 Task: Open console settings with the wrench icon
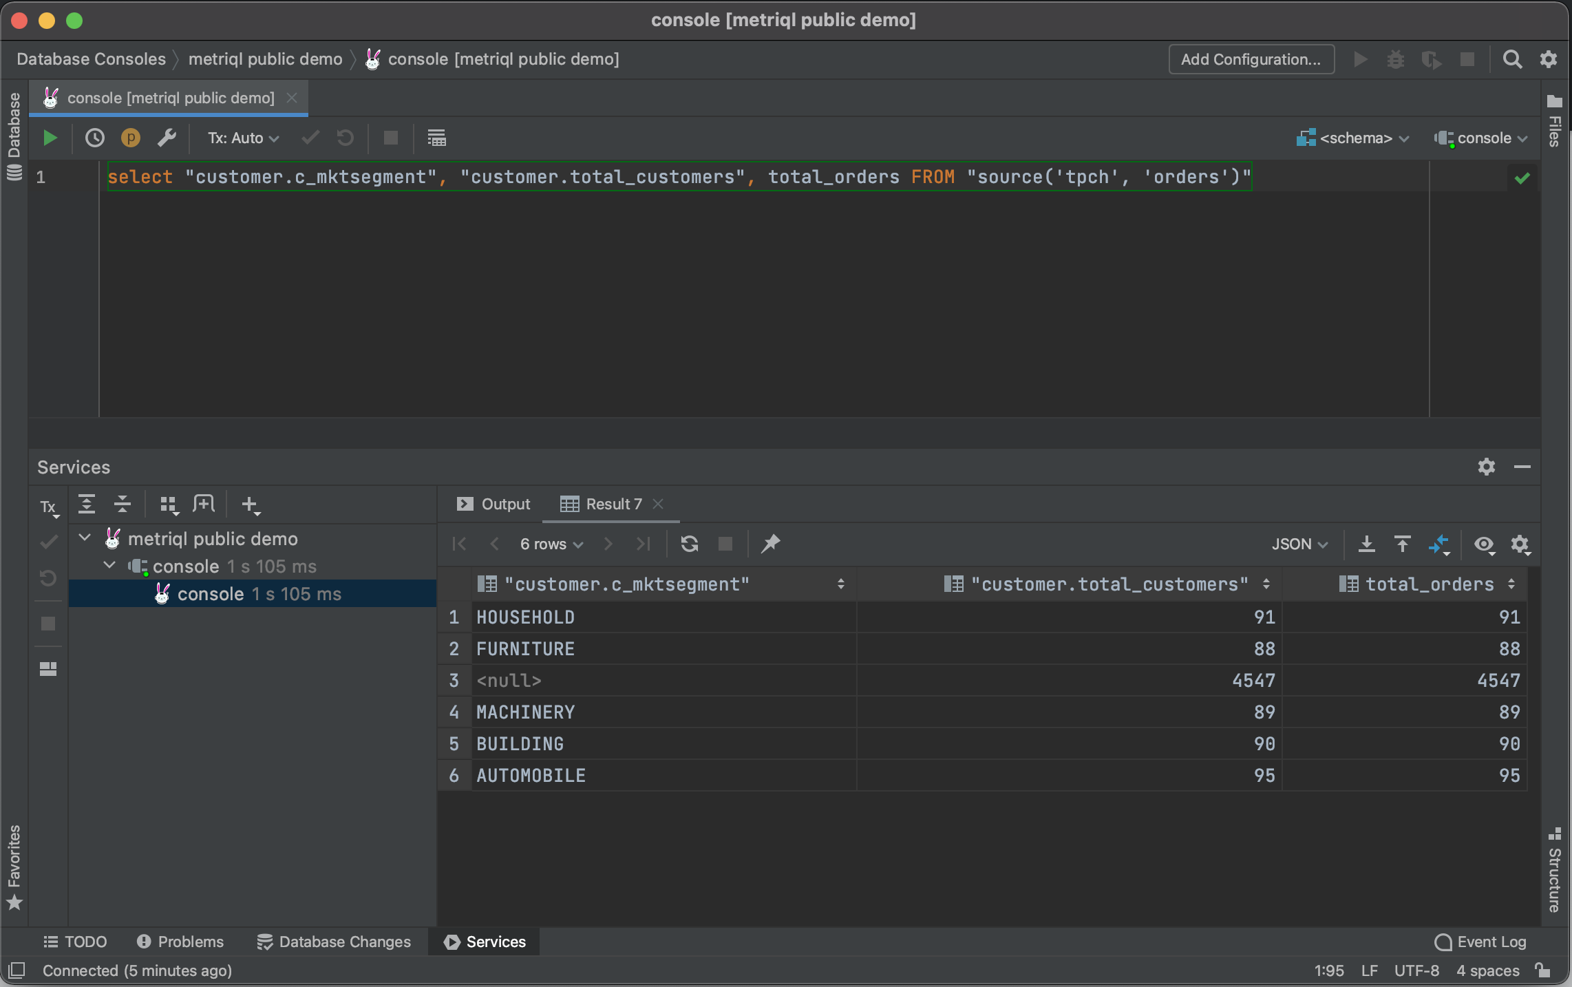pyautogui.click(x=167, y=138)
